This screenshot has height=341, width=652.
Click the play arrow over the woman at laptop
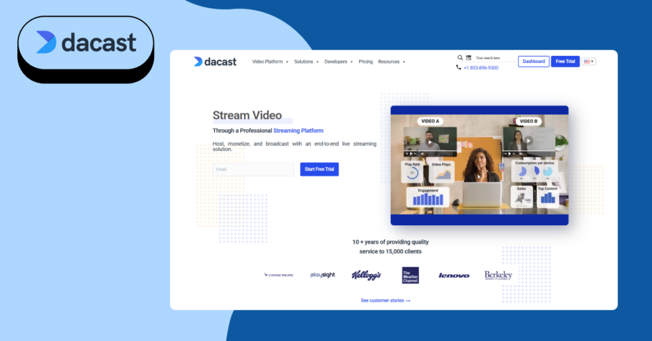tap(479, 176)
